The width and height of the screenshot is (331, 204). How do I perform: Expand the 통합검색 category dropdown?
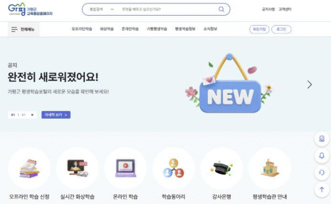point(102,9)
